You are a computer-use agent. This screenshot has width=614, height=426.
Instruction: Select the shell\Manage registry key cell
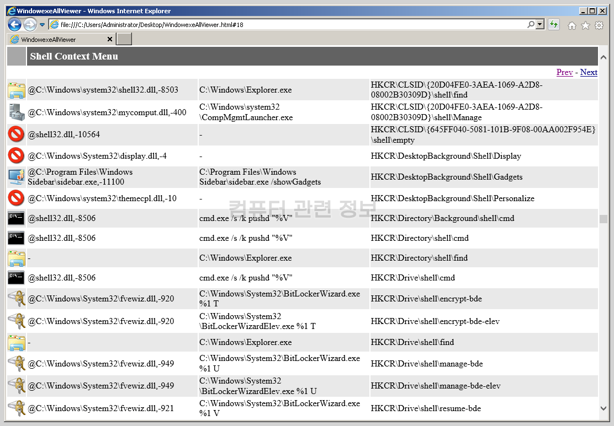[x=484, y=112]
